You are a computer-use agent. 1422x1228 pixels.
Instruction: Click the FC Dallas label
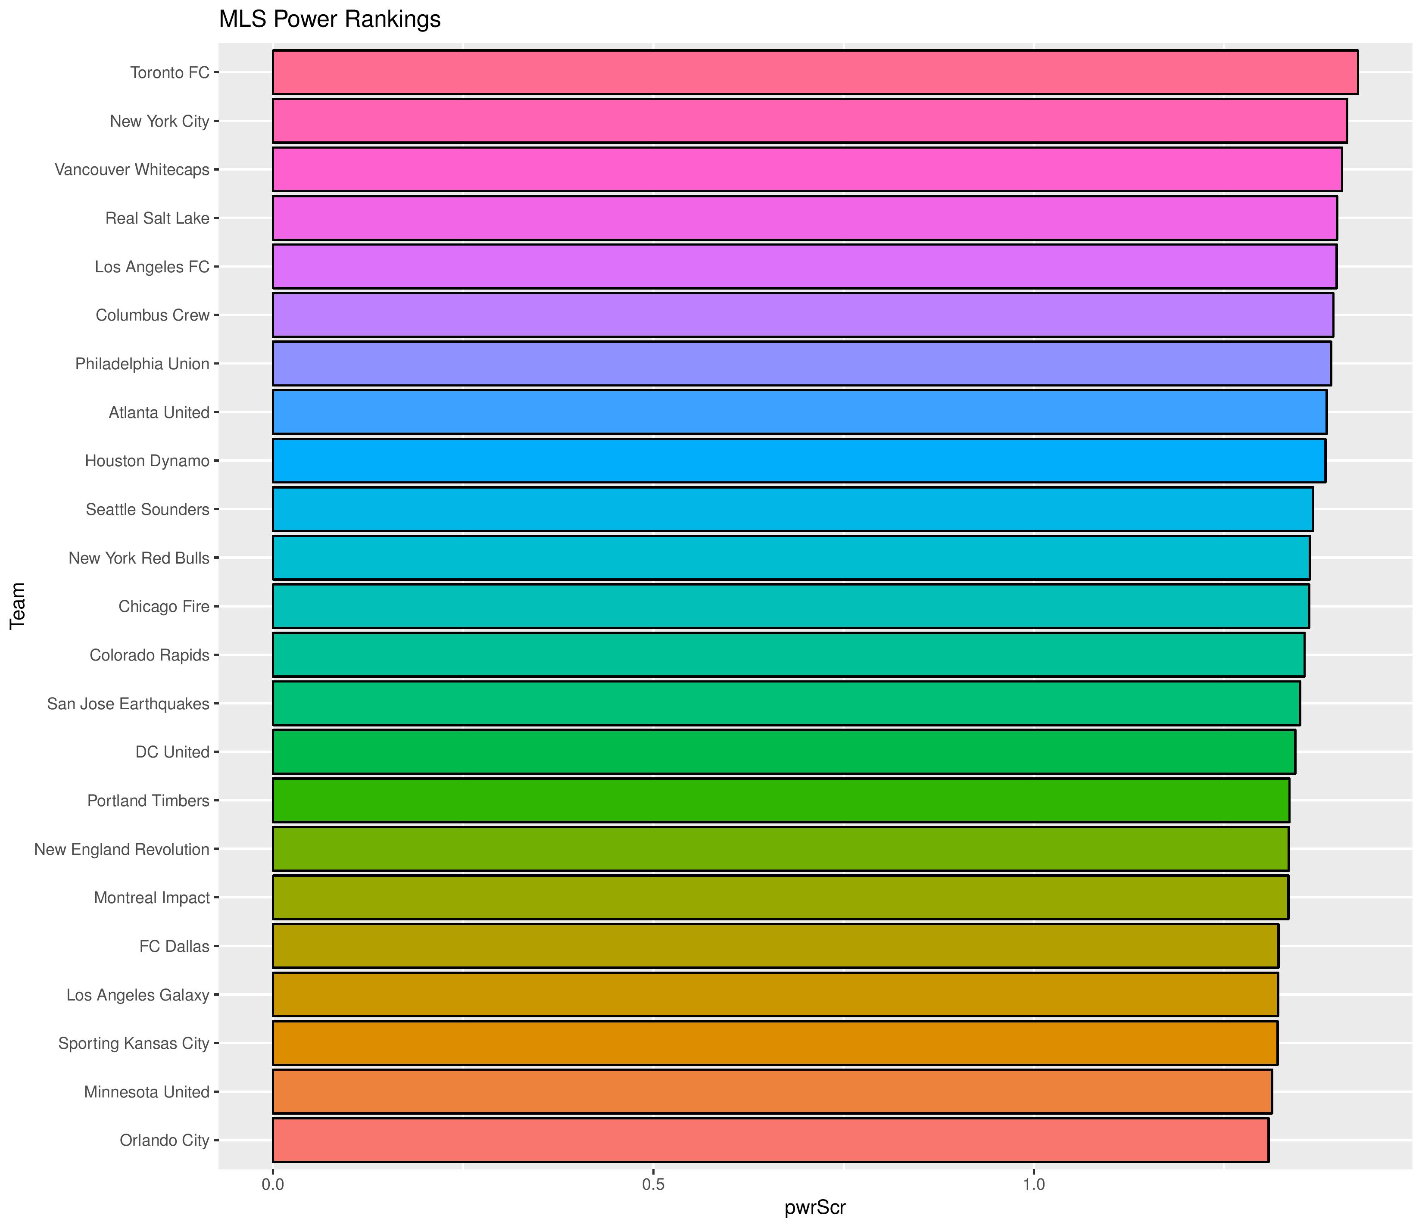pyautogui.click(x=174, y=947)
